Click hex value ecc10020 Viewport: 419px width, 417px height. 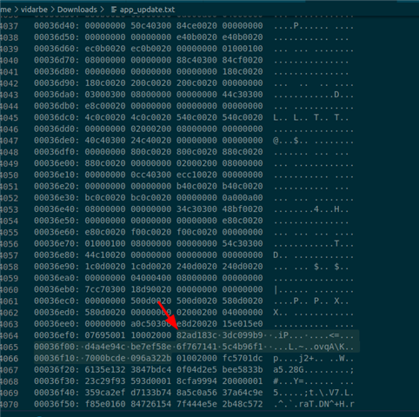click(196, 175)
